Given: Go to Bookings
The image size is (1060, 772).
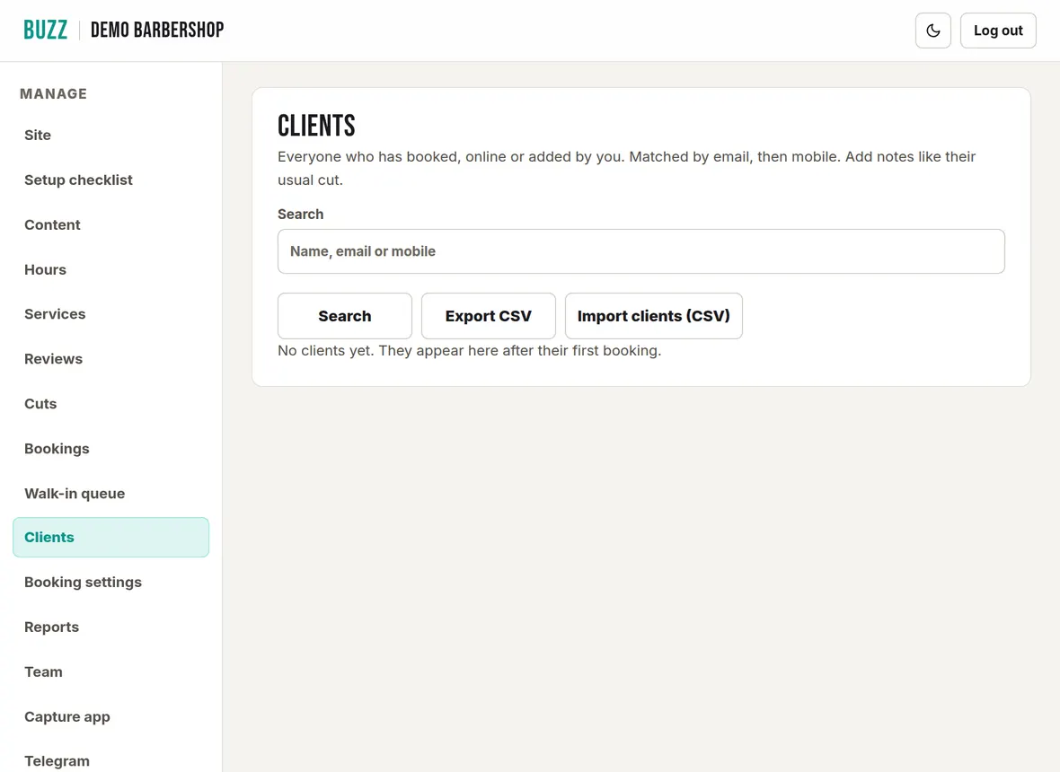Looking at the screenshot, I should [x=110, y=449].
